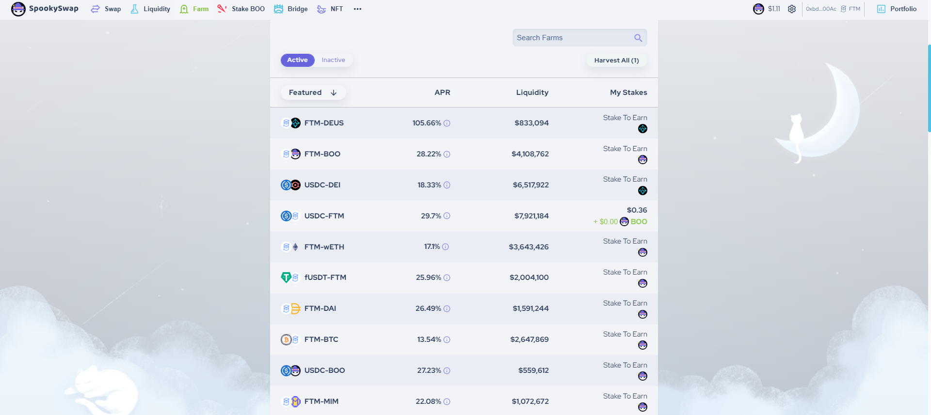Sort by APR column header
The width and height of the screenshot is (931, 415).
click(x=442, y=92)
